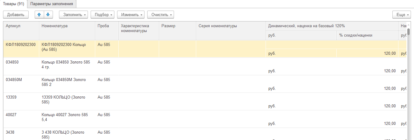Click the Проба column header

107,31
